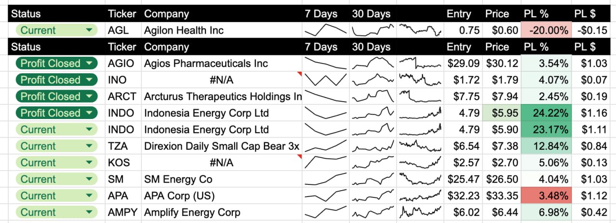Select long-term sparkline chart for AMPY

tap(420, 212)
